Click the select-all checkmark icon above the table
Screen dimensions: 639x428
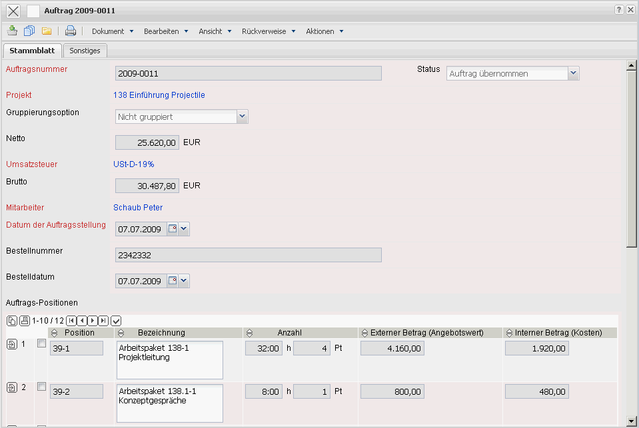click(116, 321)
